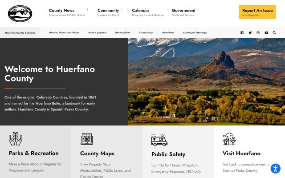Open the Visit Huerfano heading

[241, 154]
